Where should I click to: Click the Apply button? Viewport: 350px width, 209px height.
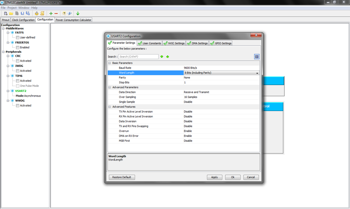(x=214, y=177)
